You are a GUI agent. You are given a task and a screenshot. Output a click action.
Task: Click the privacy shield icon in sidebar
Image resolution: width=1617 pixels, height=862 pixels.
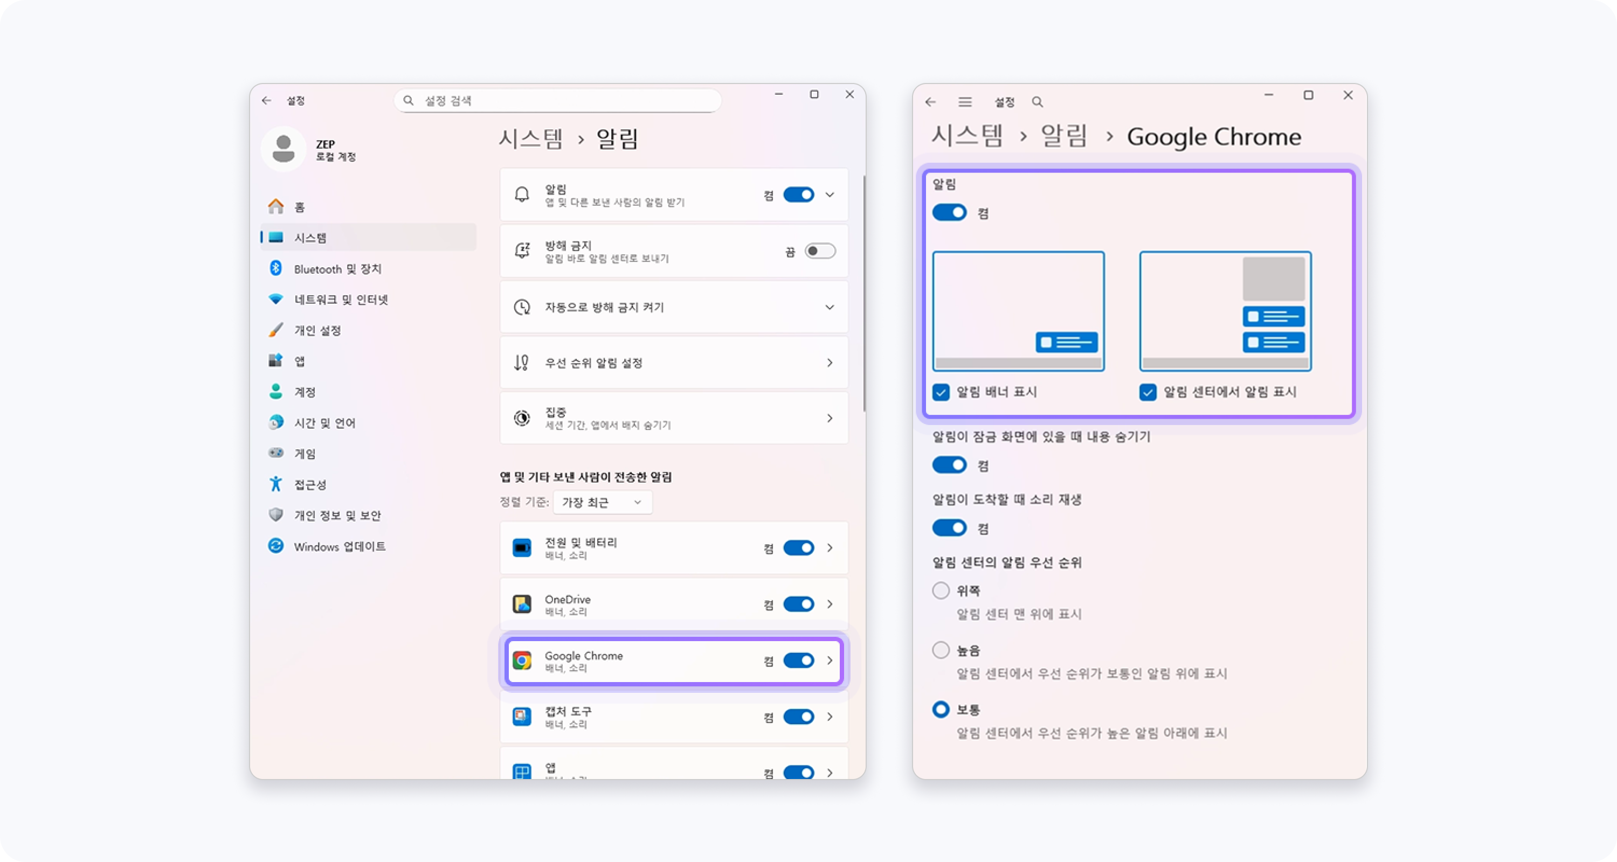coord(275,515)
